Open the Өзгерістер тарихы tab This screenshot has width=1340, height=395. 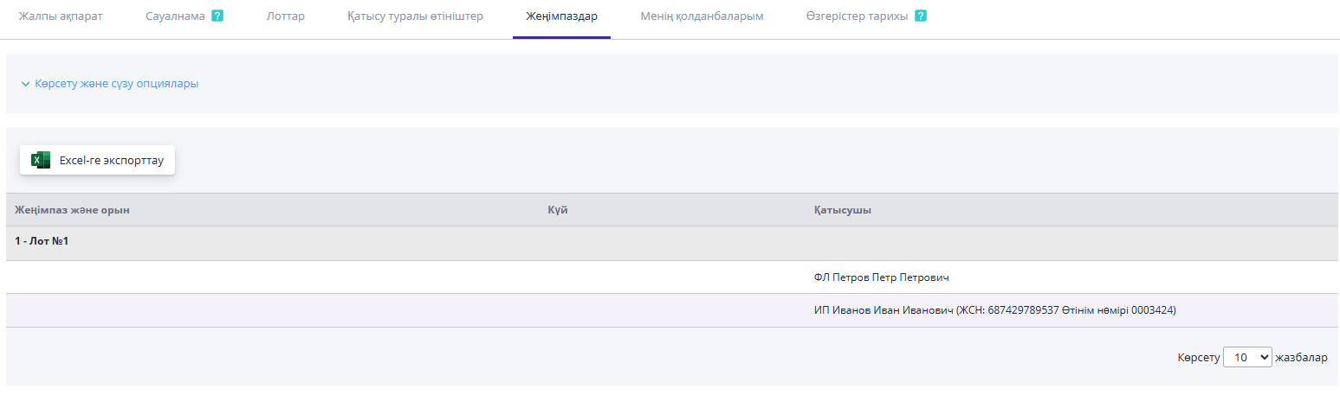(857, 16)
